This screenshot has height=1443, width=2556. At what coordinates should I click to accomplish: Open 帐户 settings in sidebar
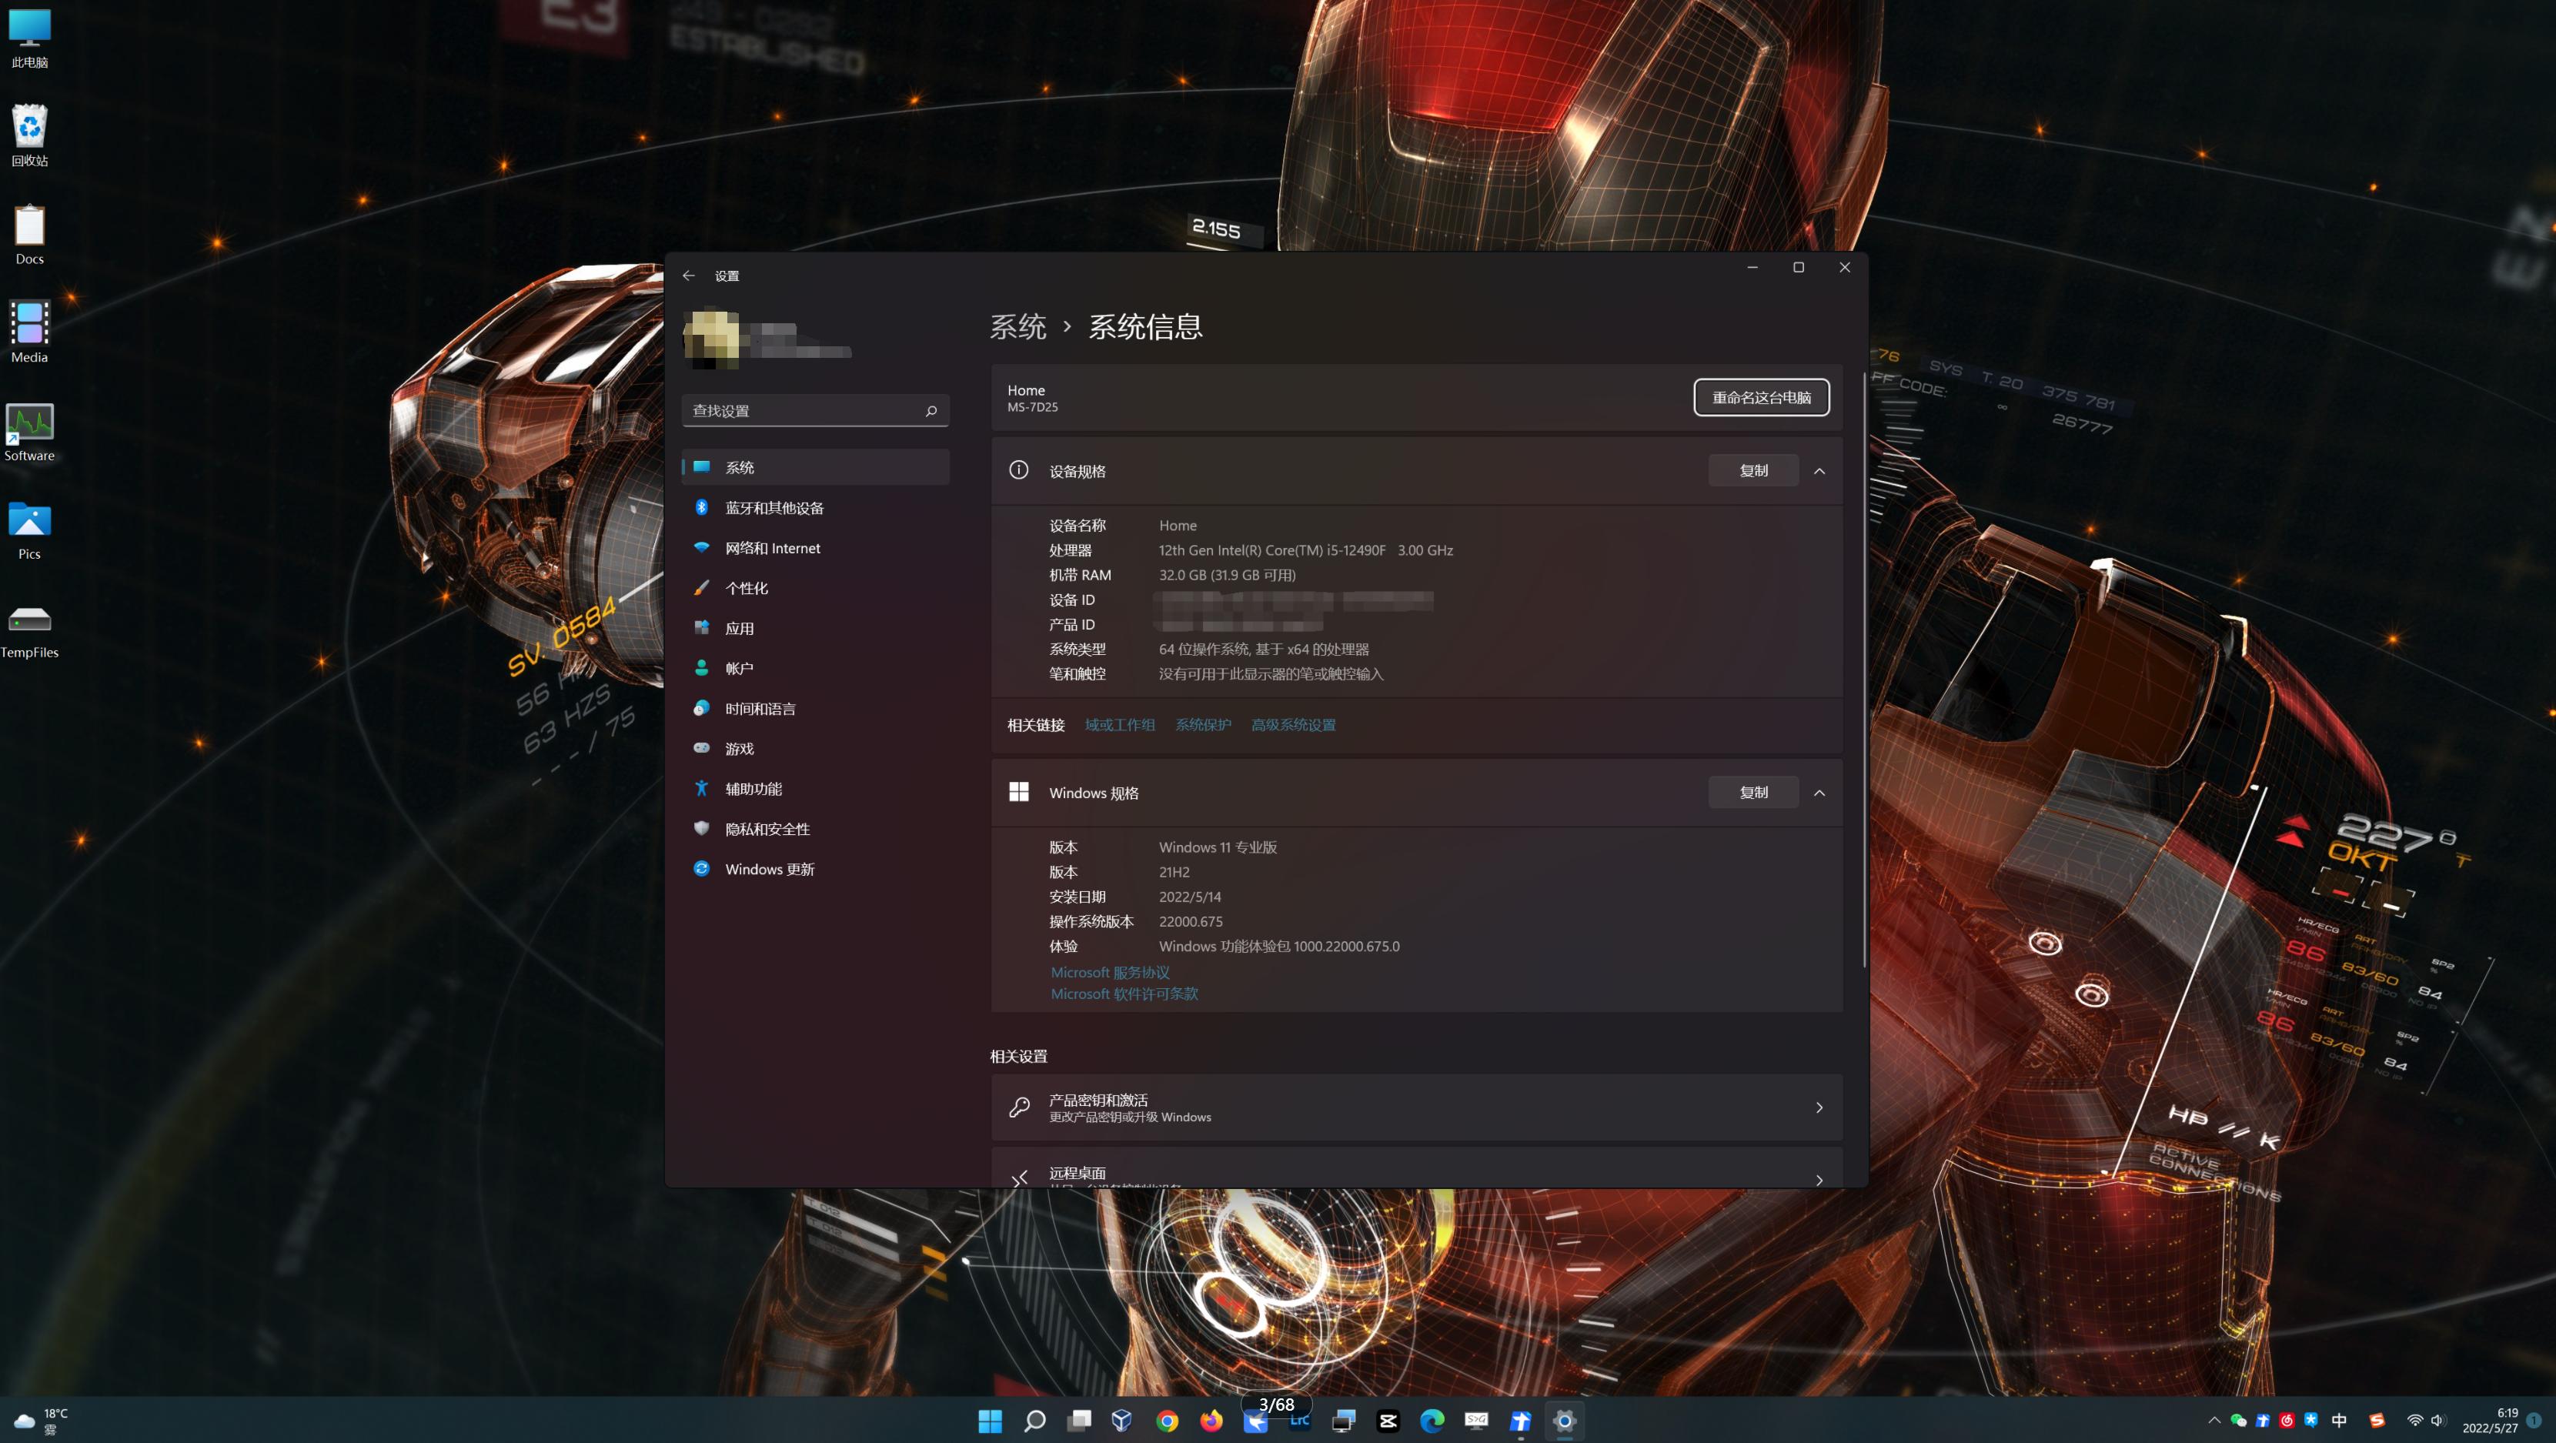pyautogui.click(x=738, y=667)
